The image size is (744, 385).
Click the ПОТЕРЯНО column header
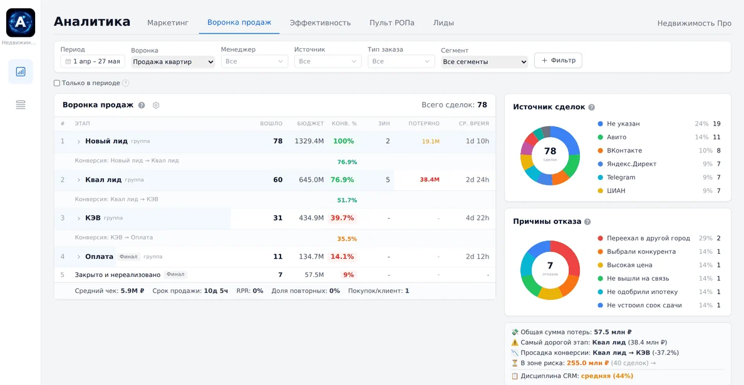[424, 124]
